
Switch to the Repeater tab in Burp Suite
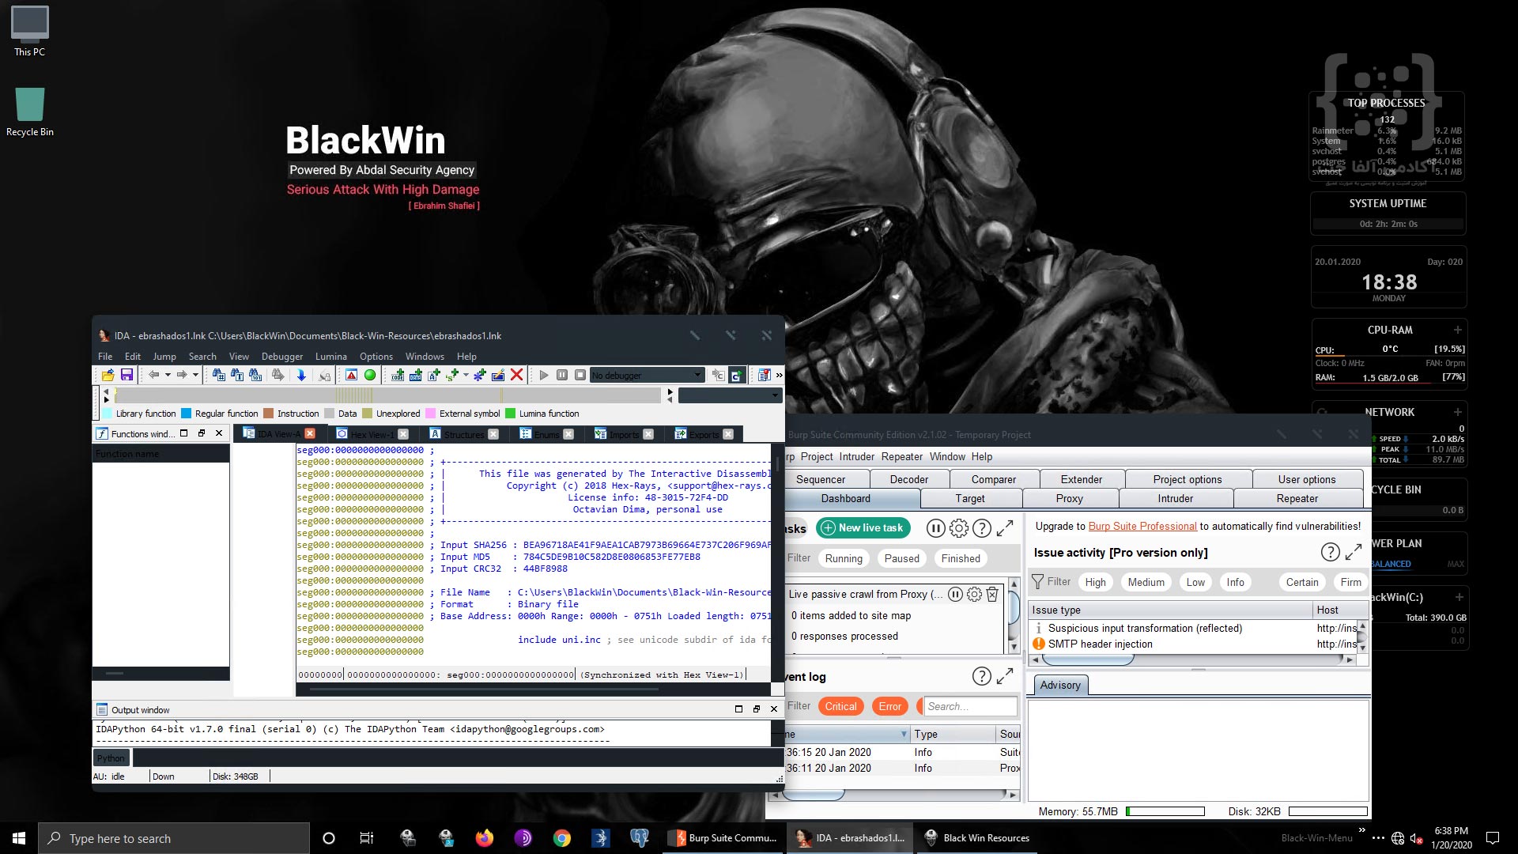pos(1297,498)
